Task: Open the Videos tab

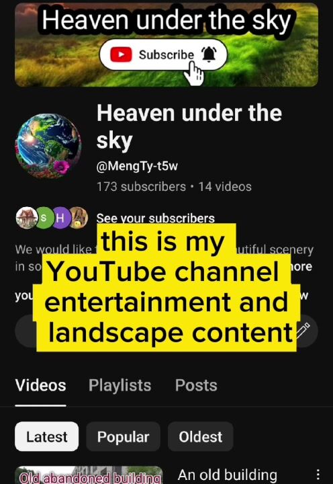Action: pos(41,385)
